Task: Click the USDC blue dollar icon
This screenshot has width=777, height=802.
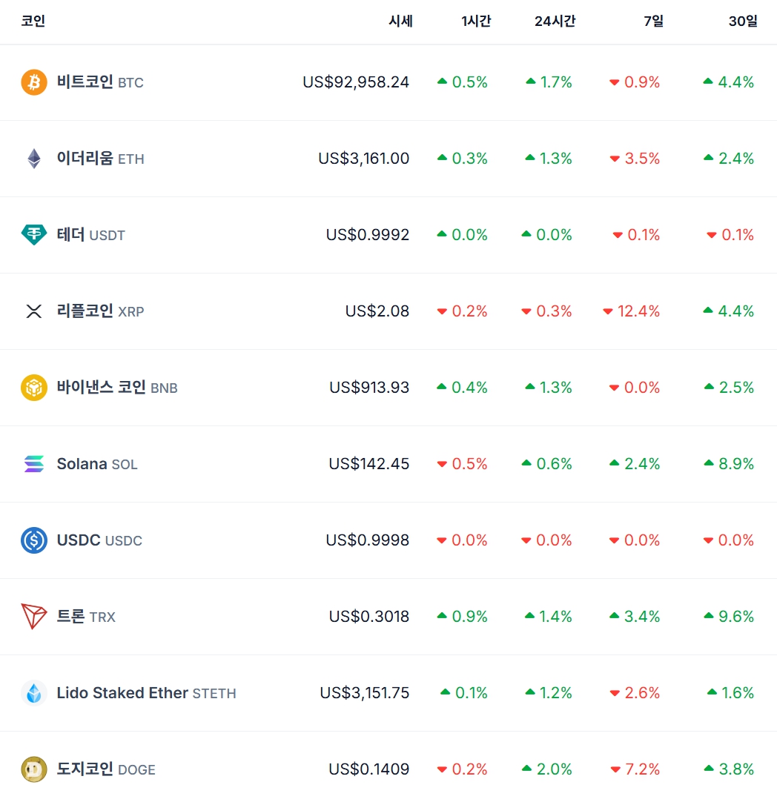Action: 34,540
